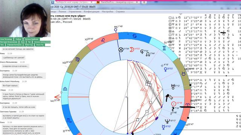The height and width of the screenshot is (135, 241).
Task: Click chat message 'А так все прощать, потом себе же хуже'
Action: [19, 107]
